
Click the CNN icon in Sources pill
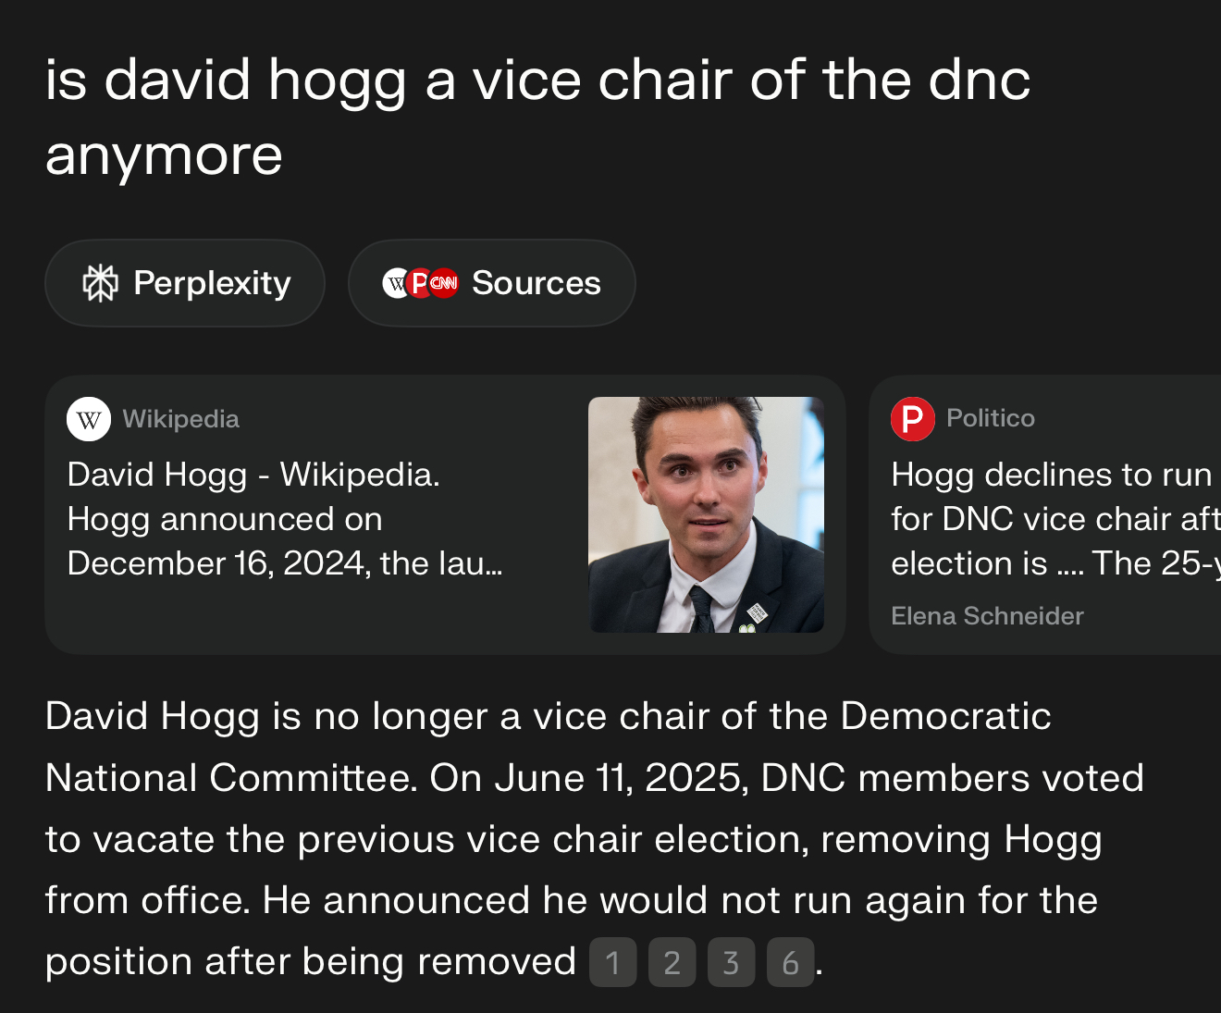tap(444, 283)
